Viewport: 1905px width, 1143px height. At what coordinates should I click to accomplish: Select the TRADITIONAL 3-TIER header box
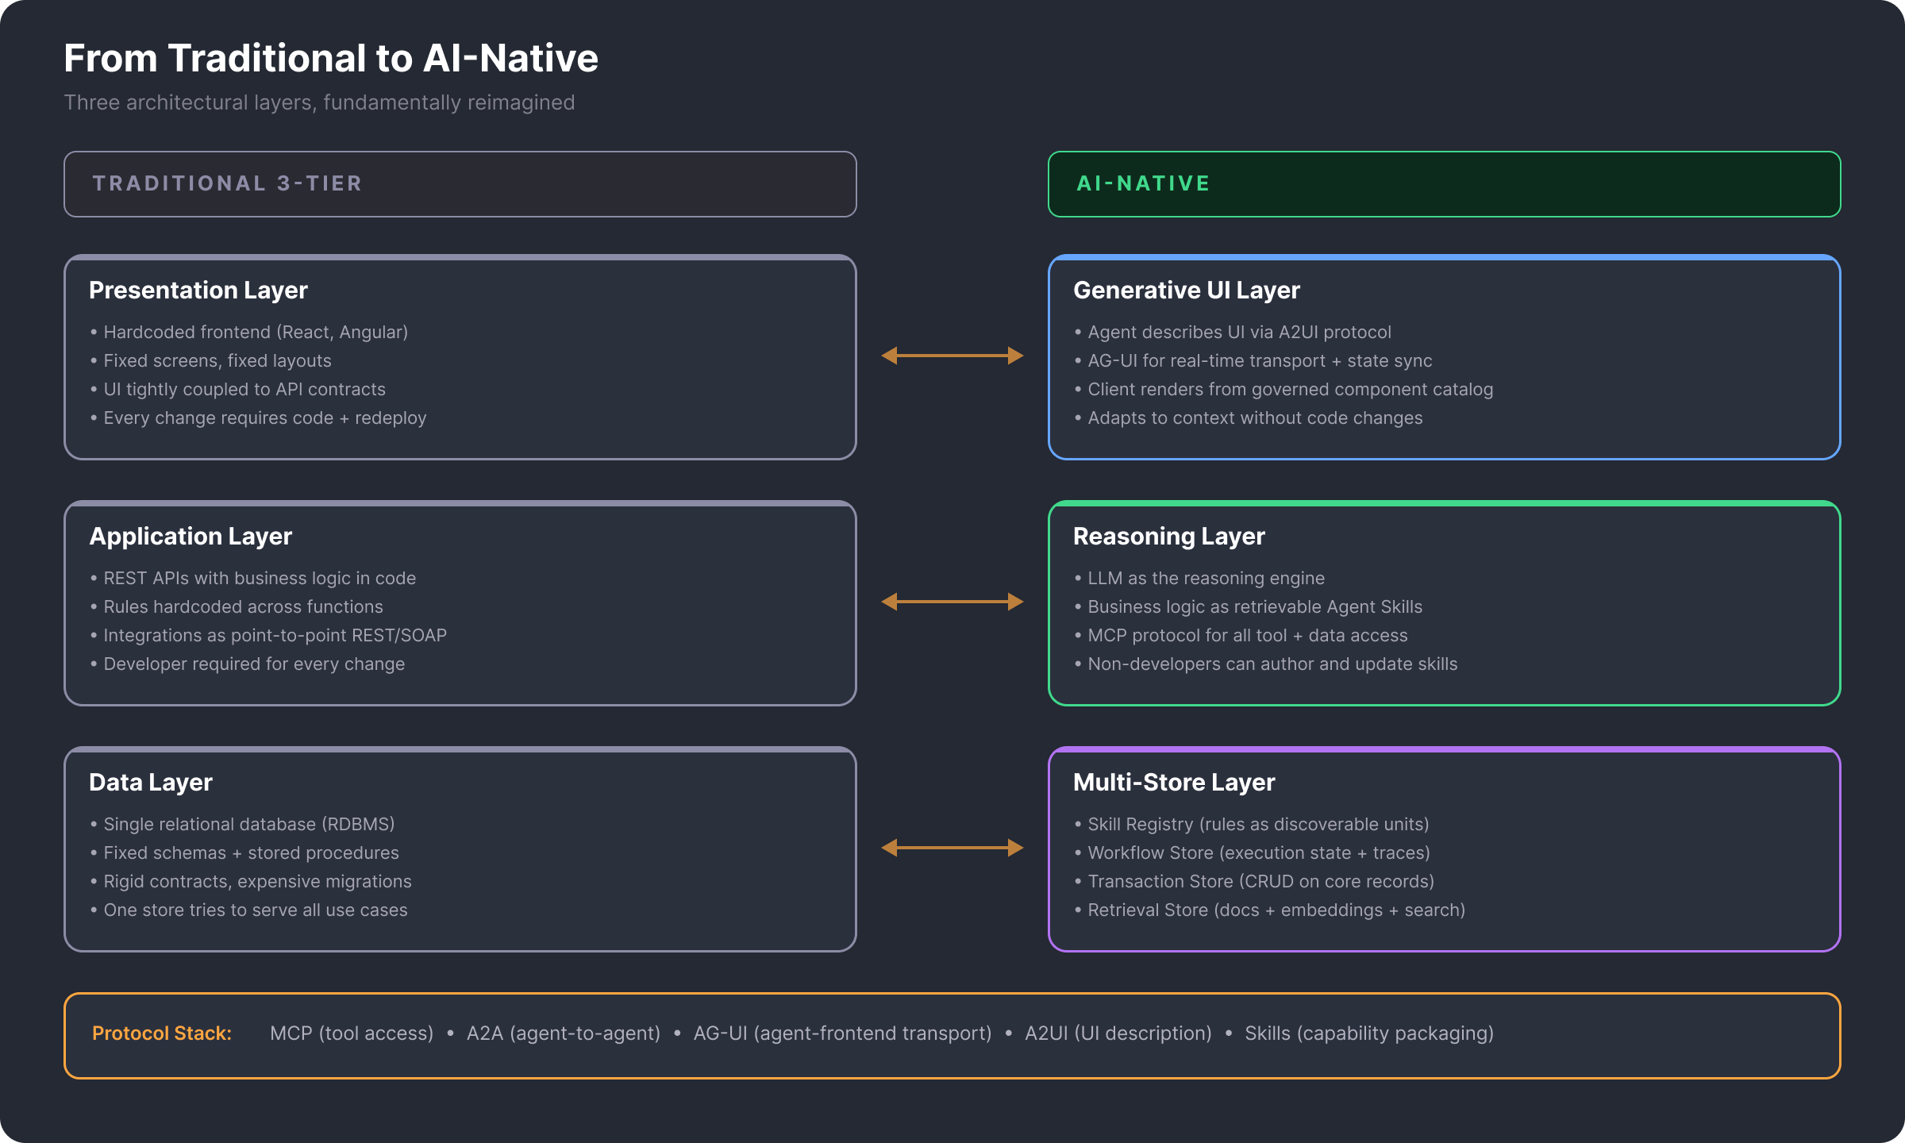coord(460,184)
